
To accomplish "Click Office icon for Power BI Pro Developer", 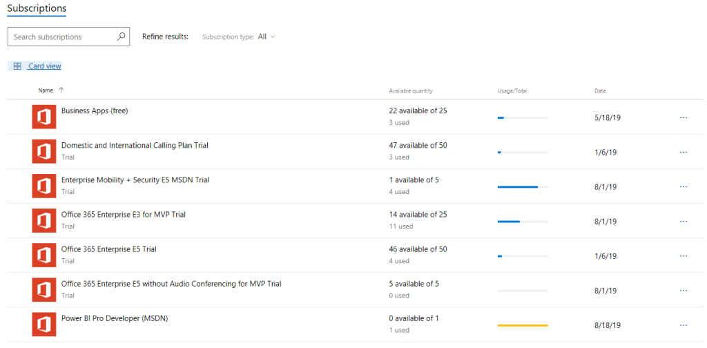I will (44, 325).
